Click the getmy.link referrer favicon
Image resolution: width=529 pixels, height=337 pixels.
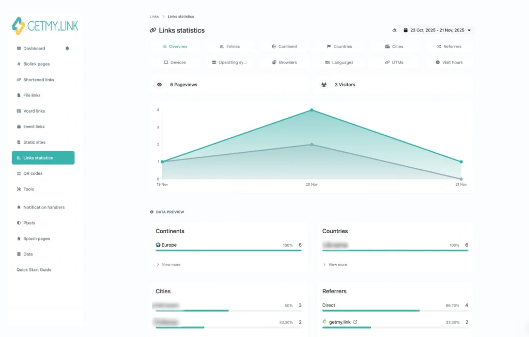pyautogui.click(x=324, y=322)
